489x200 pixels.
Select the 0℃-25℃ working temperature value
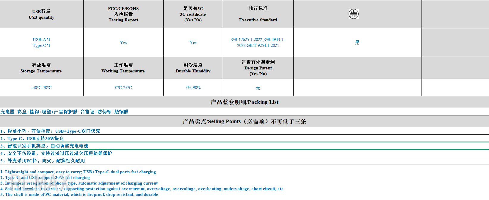(x=123, y=88)
